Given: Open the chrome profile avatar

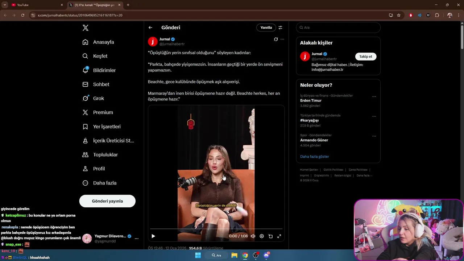Looking at the screenshot, I should point(450,15).
